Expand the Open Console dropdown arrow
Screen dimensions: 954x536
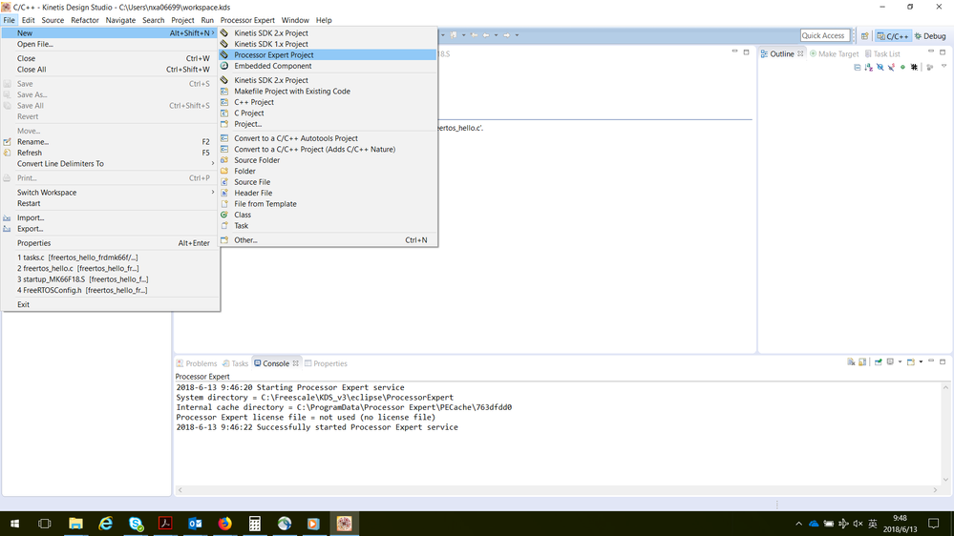click(x=921, y=361)
